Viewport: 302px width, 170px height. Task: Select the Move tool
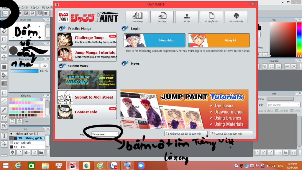point(4,57)
